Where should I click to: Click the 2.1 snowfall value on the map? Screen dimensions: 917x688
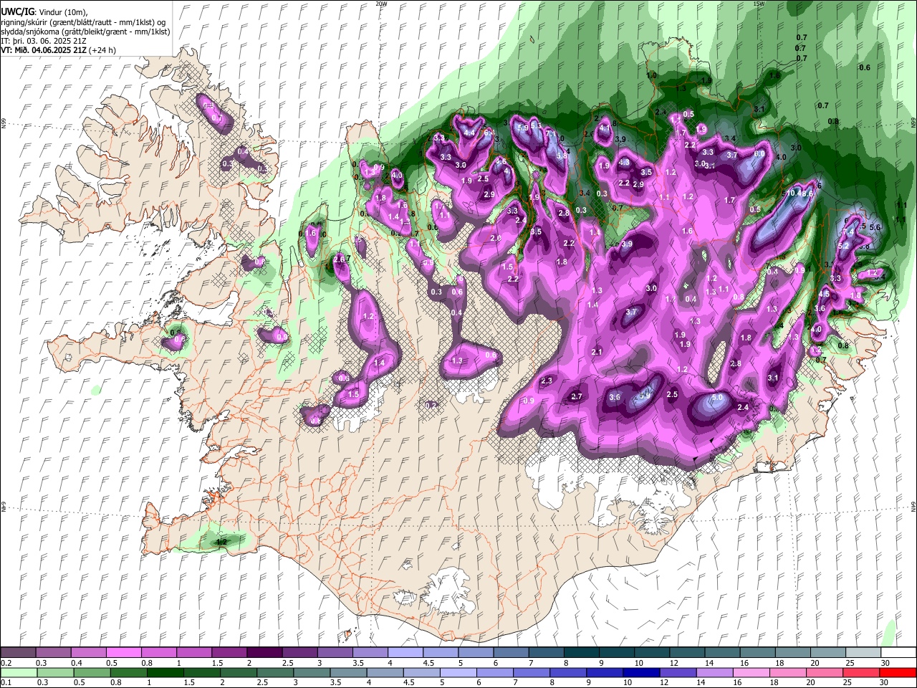(597, 352)
